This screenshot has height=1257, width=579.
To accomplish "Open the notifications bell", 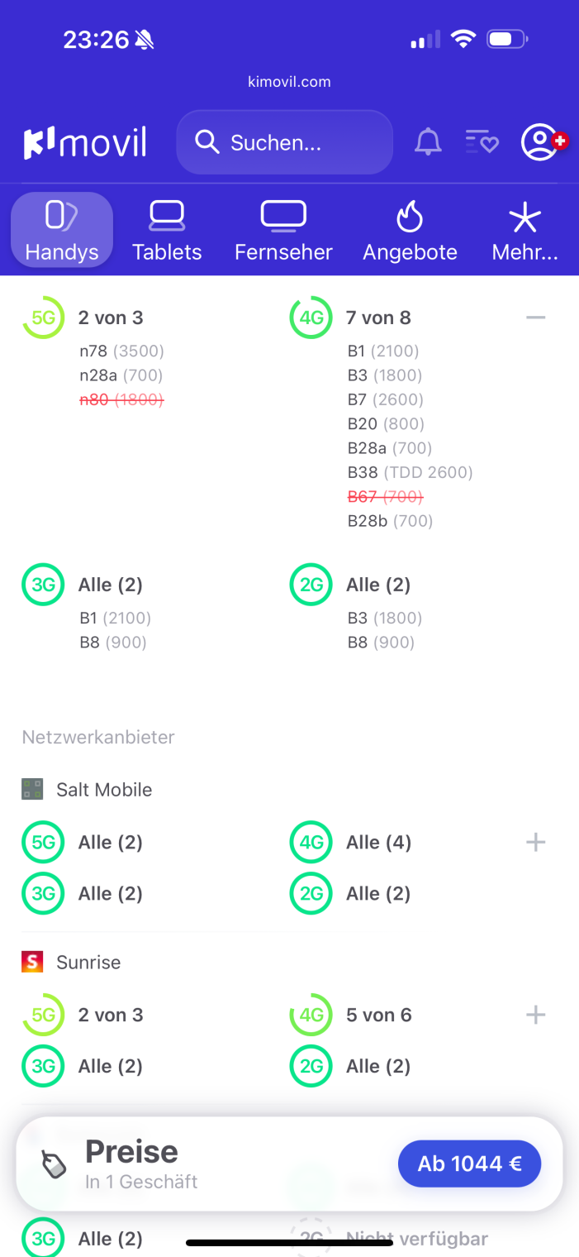I will (428, 143).
